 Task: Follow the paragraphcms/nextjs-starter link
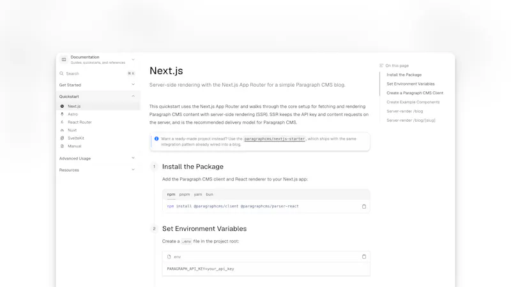(x=275, y=138)
